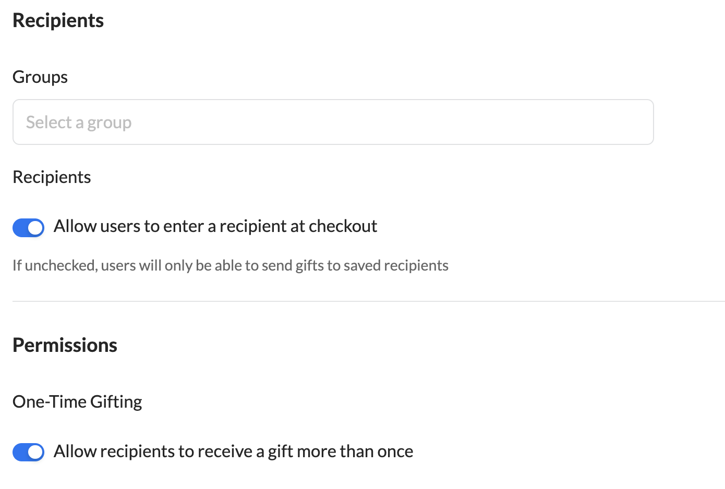Click the Permissions section heading
Viewport: 725px width, 489px height.
click(65, 345)
